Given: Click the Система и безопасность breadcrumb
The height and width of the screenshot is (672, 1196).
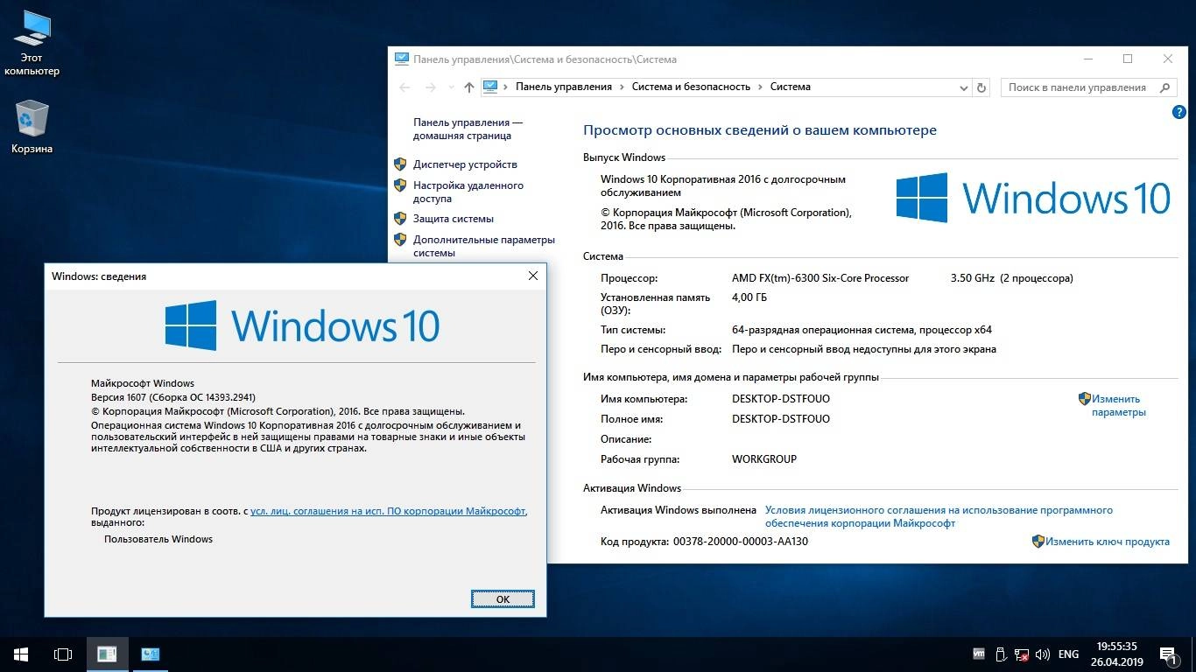Looking at the screenshot, I should [691, 87].
